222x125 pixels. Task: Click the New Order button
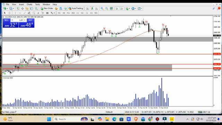point(47,8)
